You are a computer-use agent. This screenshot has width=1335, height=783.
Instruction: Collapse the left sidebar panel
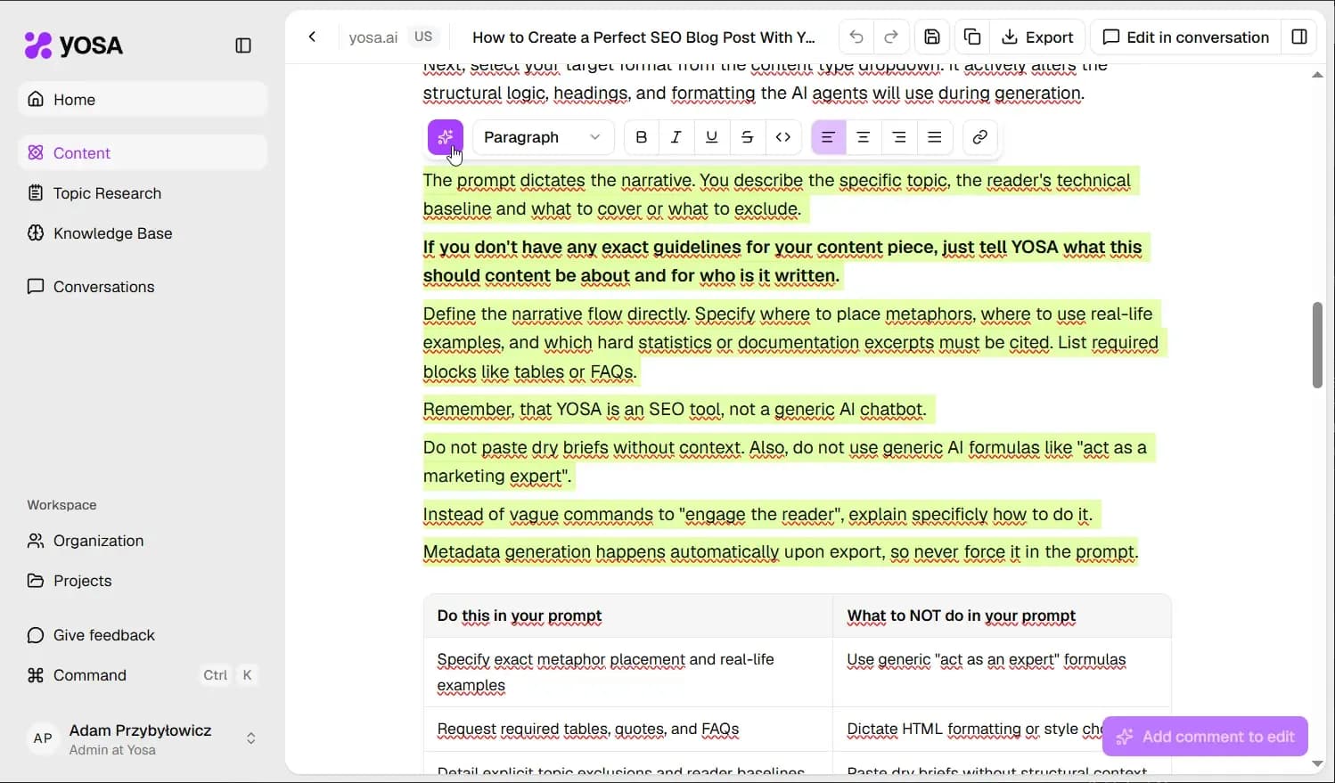pyautogui.click(x=243, y=45)
